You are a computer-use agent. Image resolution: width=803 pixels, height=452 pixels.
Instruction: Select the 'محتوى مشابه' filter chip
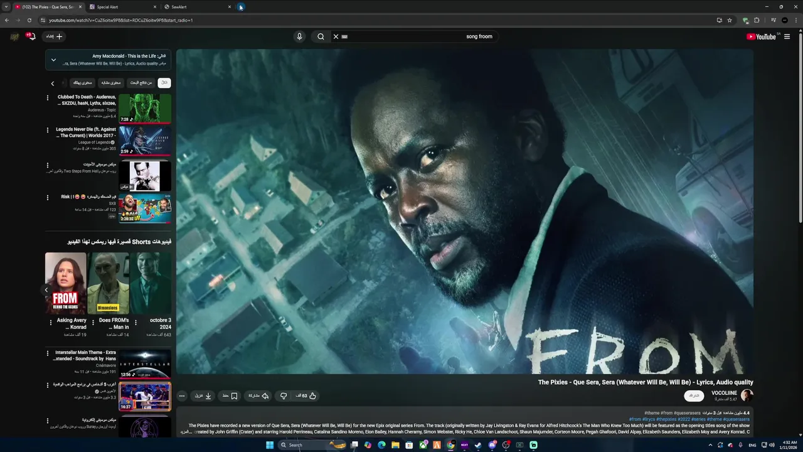pos(111,82)
